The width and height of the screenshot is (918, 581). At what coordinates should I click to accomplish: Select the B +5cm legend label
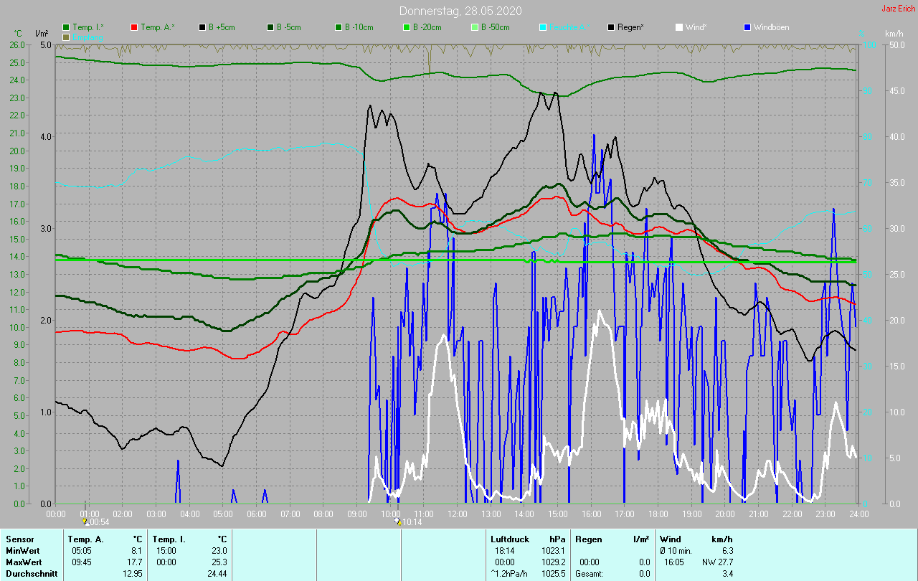click(x=222, y=27)
